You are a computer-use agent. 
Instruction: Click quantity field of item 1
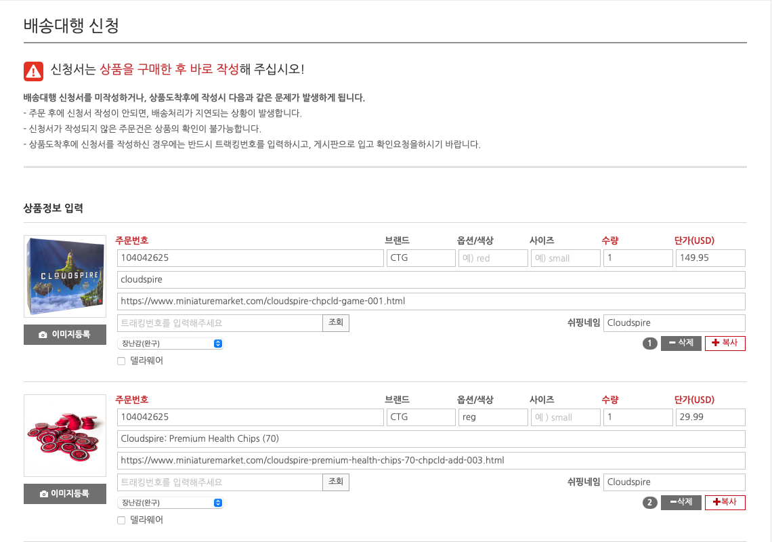pos(638,258)
